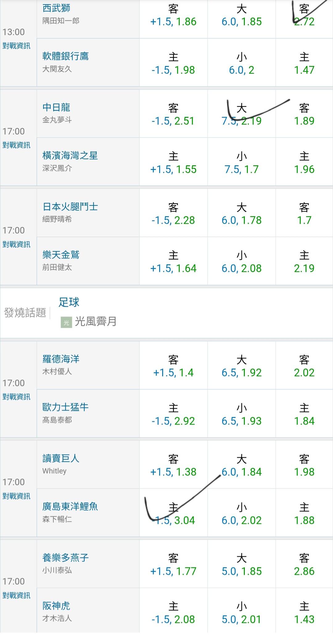Viewport: 333px width, 639px height.
Task: Select the 樂天金鷲 under 6.0 odds 2.08
Action: click(241, 268)
